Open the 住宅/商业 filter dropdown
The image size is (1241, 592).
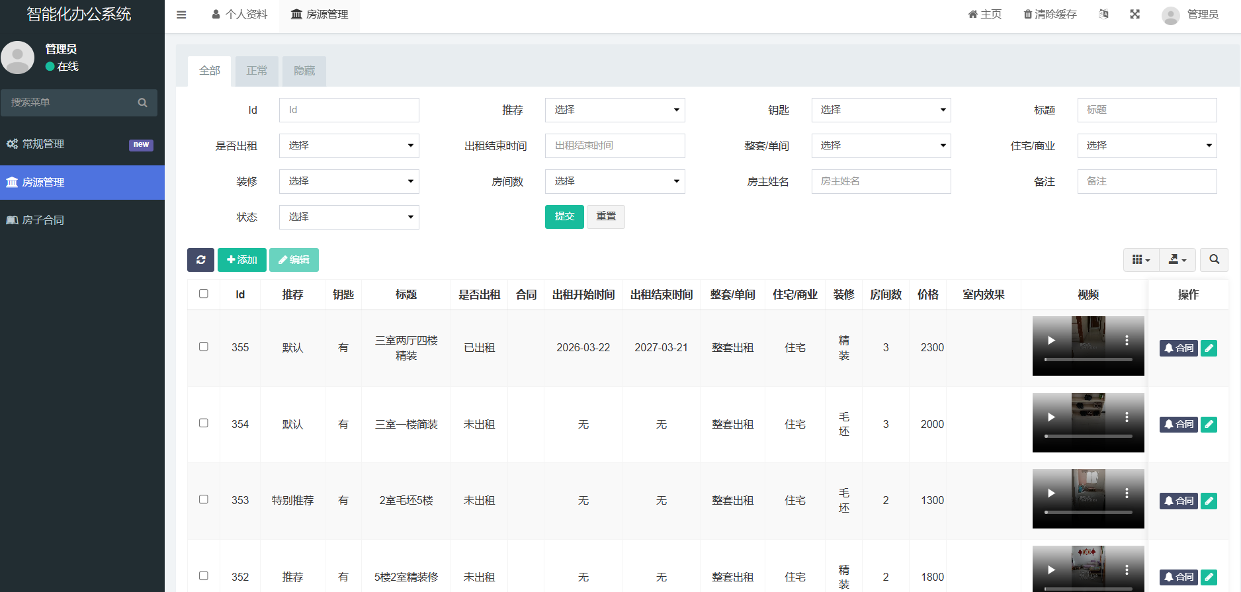1147,146
